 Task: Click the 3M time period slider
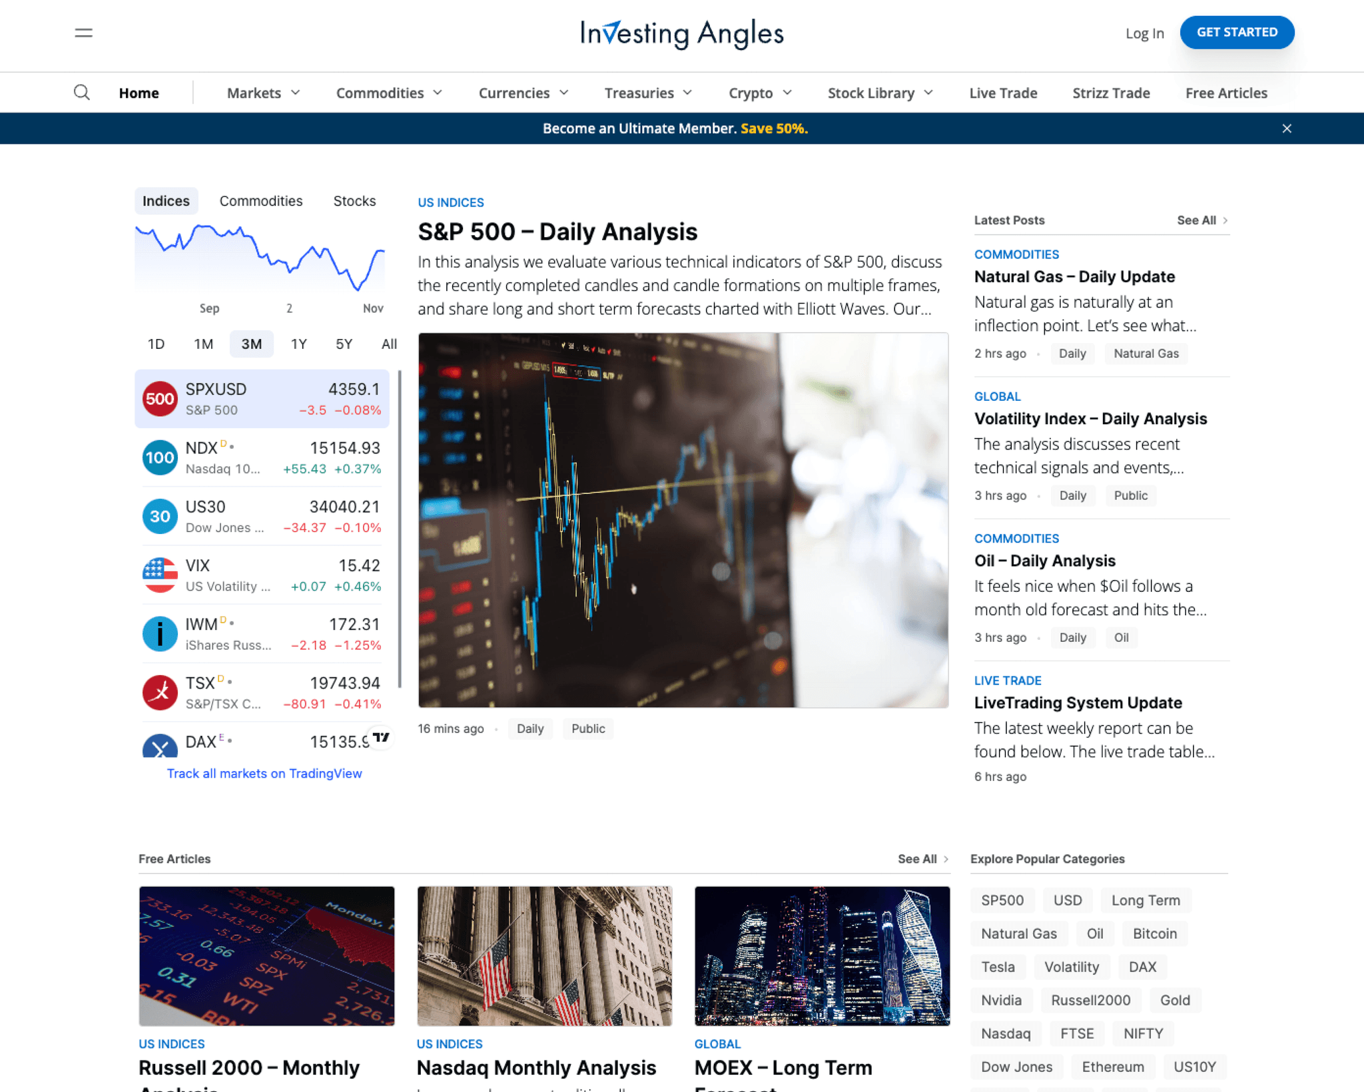(x=250, y=343)
